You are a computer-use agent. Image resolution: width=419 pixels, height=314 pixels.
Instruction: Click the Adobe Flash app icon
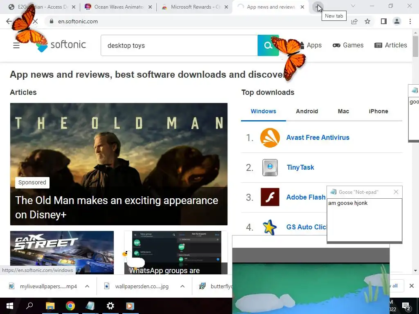[270, 197]
